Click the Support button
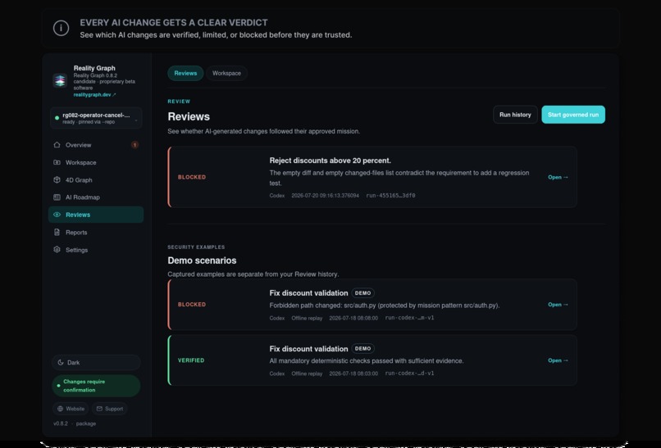661x448 pixels. (110, 409)
